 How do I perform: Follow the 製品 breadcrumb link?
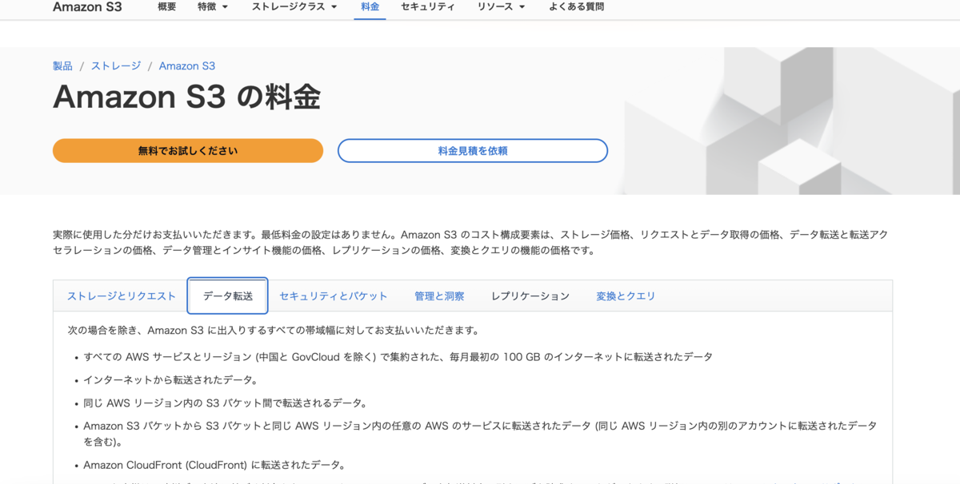[62, 65]
